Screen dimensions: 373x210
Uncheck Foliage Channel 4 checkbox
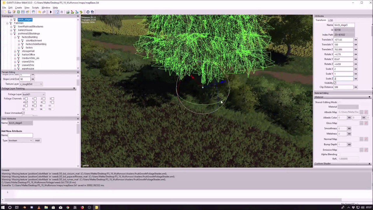(26, 102)
